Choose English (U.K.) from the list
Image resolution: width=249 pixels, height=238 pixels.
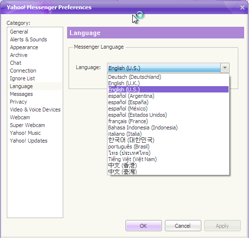(x=168, y=83)
